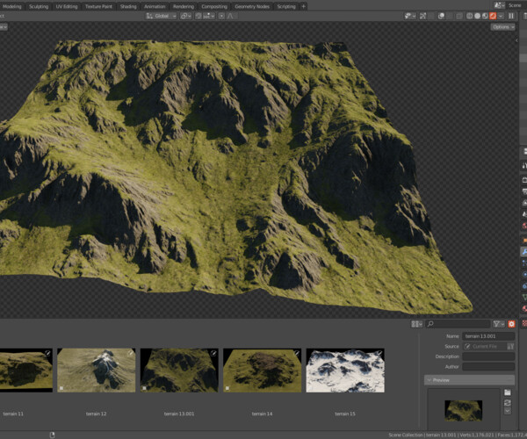Viewport: 527px width, 439px height.
Task: Open the proportional editing falloff menu
Action: [231, 16]
